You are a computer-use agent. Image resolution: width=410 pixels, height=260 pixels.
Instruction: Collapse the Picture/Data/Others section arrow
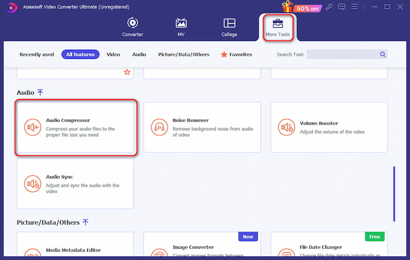[86, 222]
